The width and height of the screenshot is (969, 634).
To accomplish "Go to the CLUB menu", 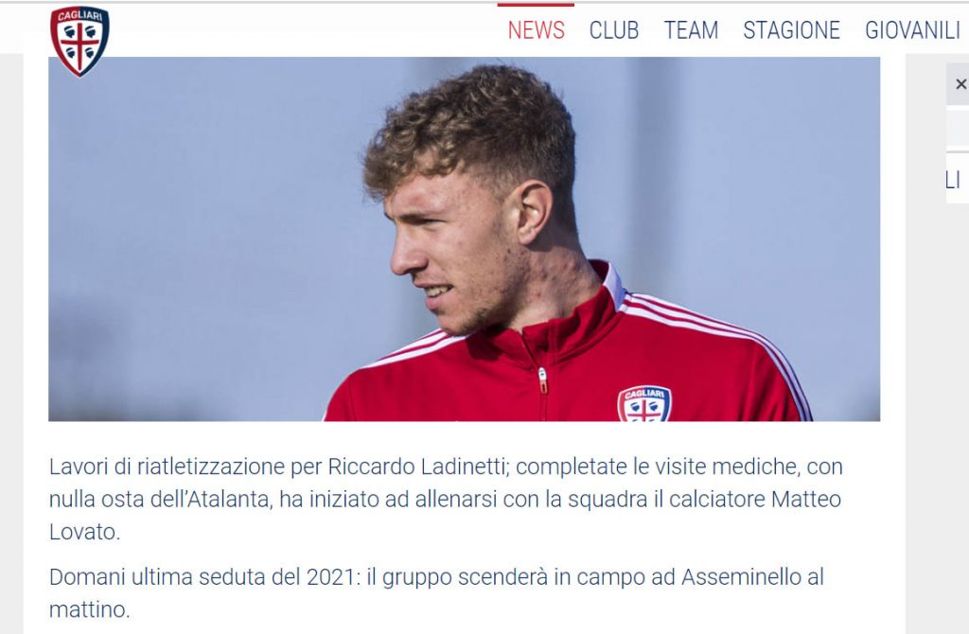I will 613,30.
